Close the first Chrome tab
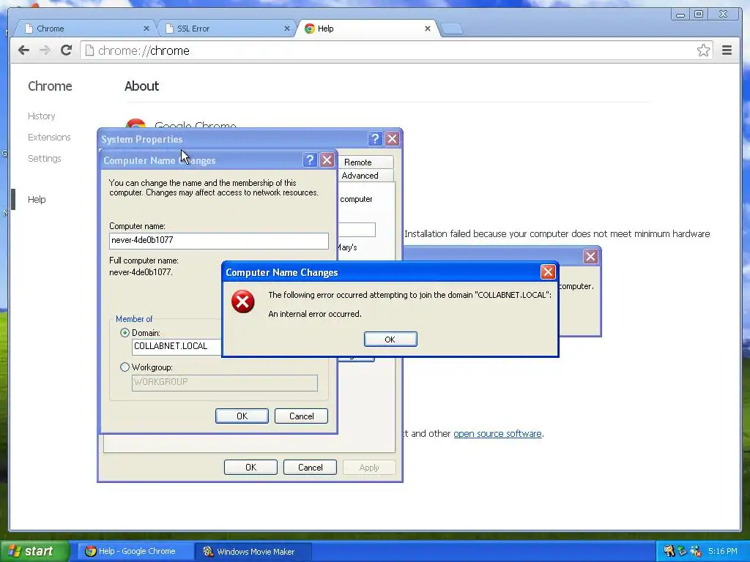 click(x=146, y=29)
